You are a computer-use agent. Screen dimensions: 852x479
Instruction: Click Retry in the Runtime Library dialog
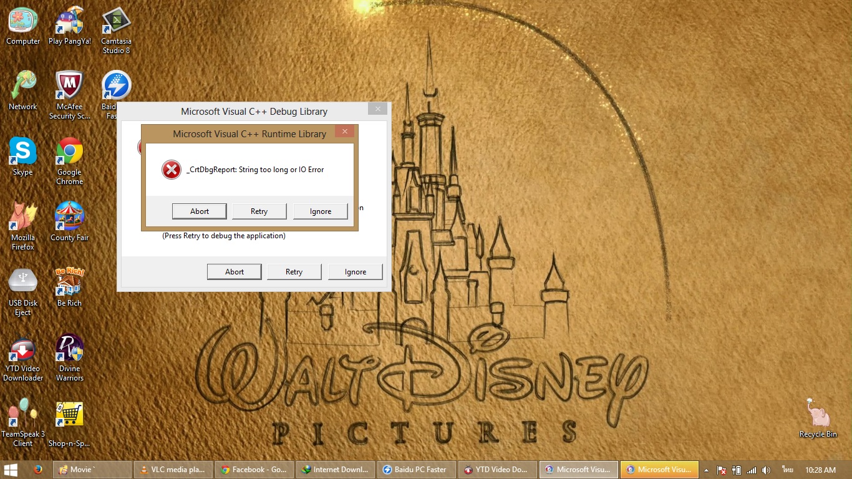pos(259,211)
